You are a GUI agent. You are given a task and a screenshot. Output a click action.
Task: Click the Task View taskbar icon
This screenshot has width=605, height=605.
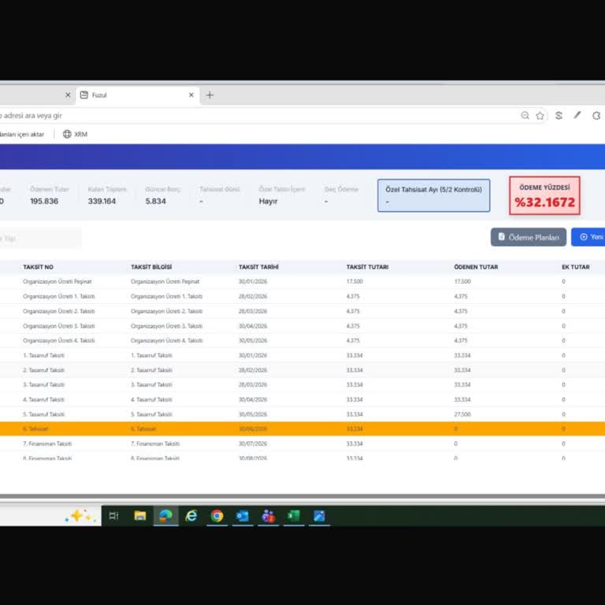coord(113,516)
